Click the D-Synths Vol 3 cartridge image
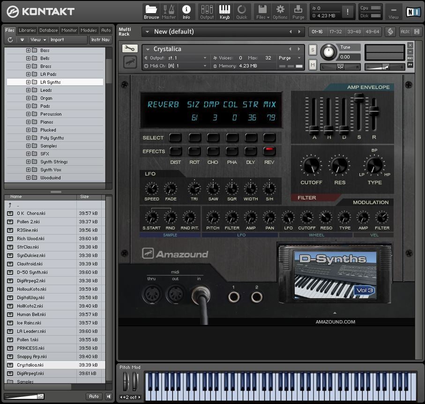425x404 pixels. click(x=335, y=274)
